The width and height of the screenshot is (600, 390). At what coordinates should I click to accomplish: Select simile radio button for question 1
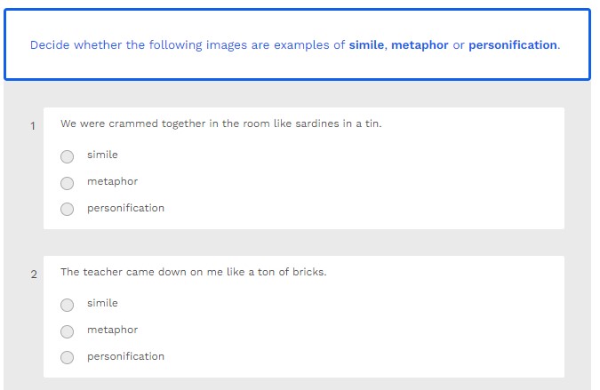[68, 156]
